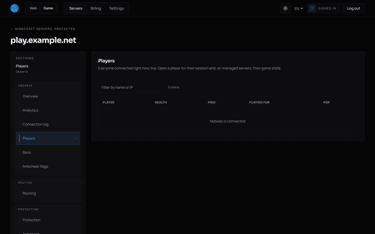This screenshot has width=375, height=234.
Task: Click the SECTIONS label in sidebar
Action: tap(25, 58)
